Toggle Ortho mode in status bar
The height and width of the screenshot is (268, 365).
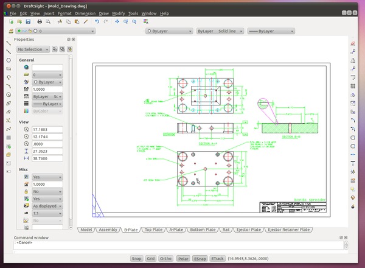click(x=167, y=259)
